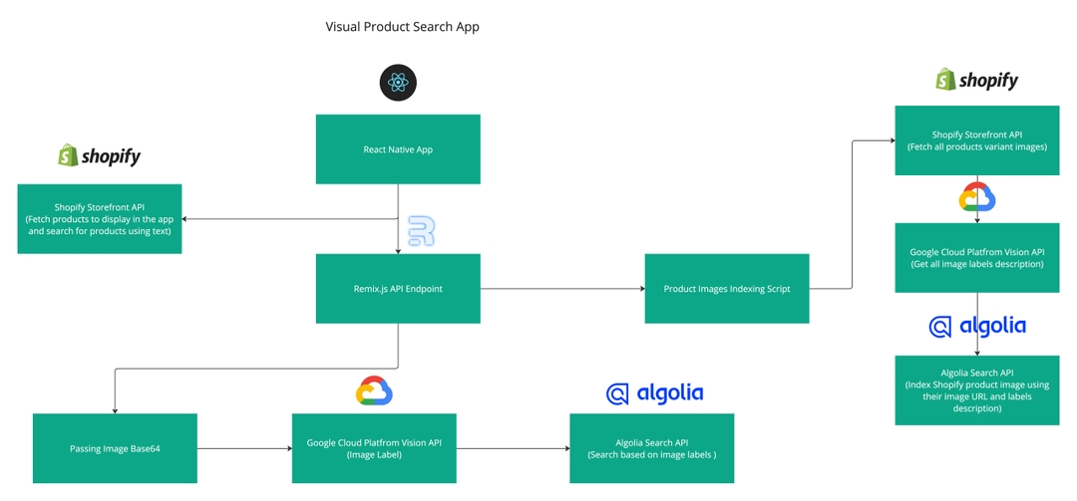Click Google Cloud logo above Image Label box
This screenshot has height=501, width=1077.
click(x=374, y=390)
